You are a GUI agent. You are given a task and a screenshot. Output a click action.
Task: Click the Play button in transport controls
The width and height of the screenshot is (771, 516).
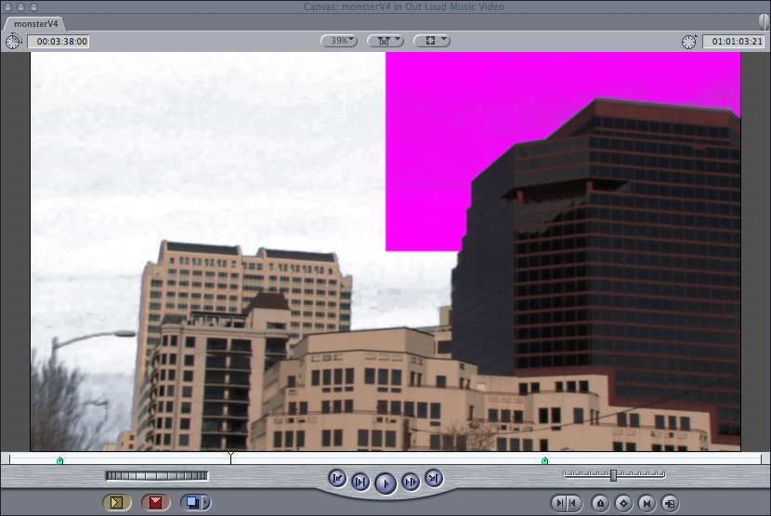click(385, 483)
